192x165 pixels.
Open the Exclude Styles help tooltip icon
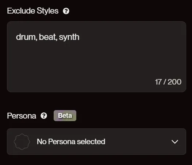click(x=66, y=11)
